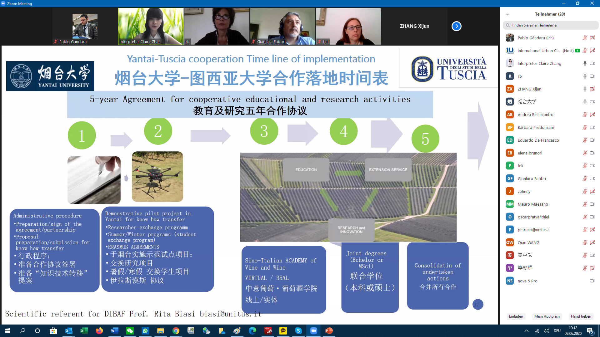
Task: Open PowerPoint from the taskbar
Action: 329,331
